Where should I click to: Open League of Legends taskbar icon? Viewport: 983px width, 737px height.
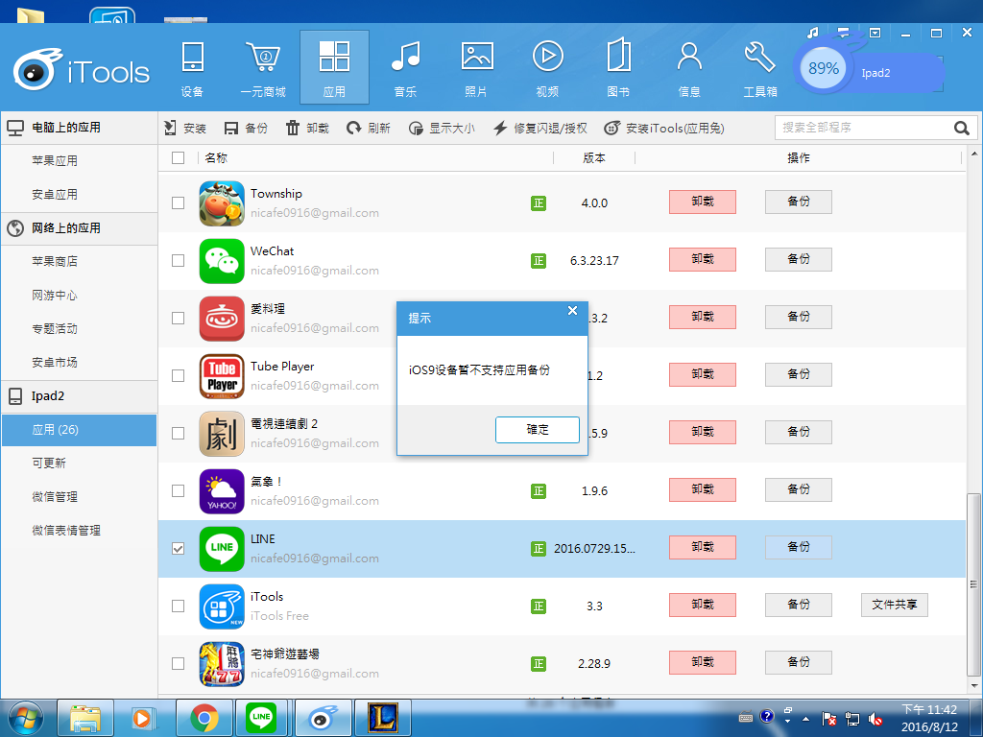(x=383, y=718)
